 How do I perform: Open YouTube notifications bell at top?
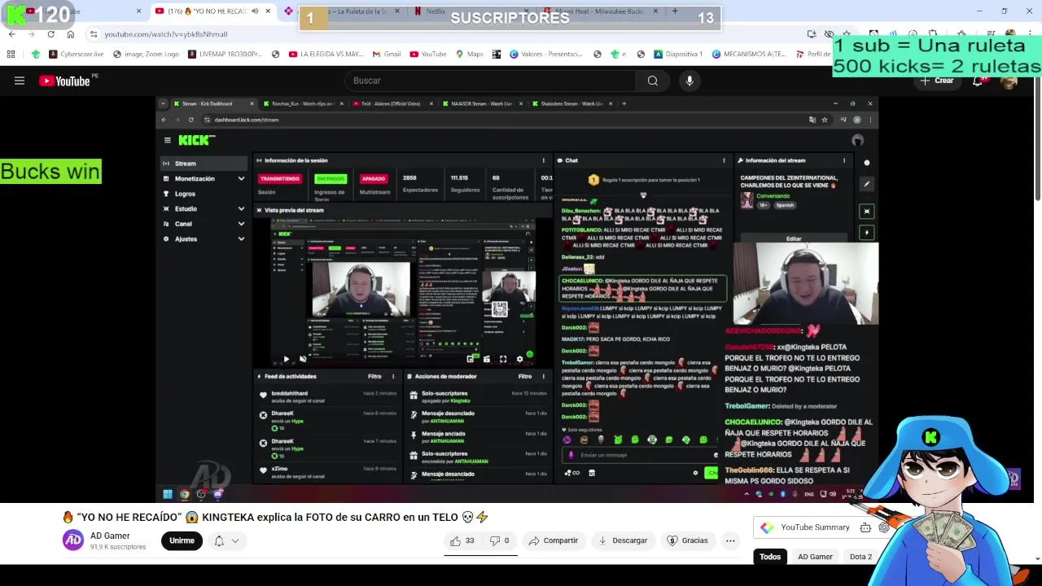pyautogui.click(x=978, y=81)
